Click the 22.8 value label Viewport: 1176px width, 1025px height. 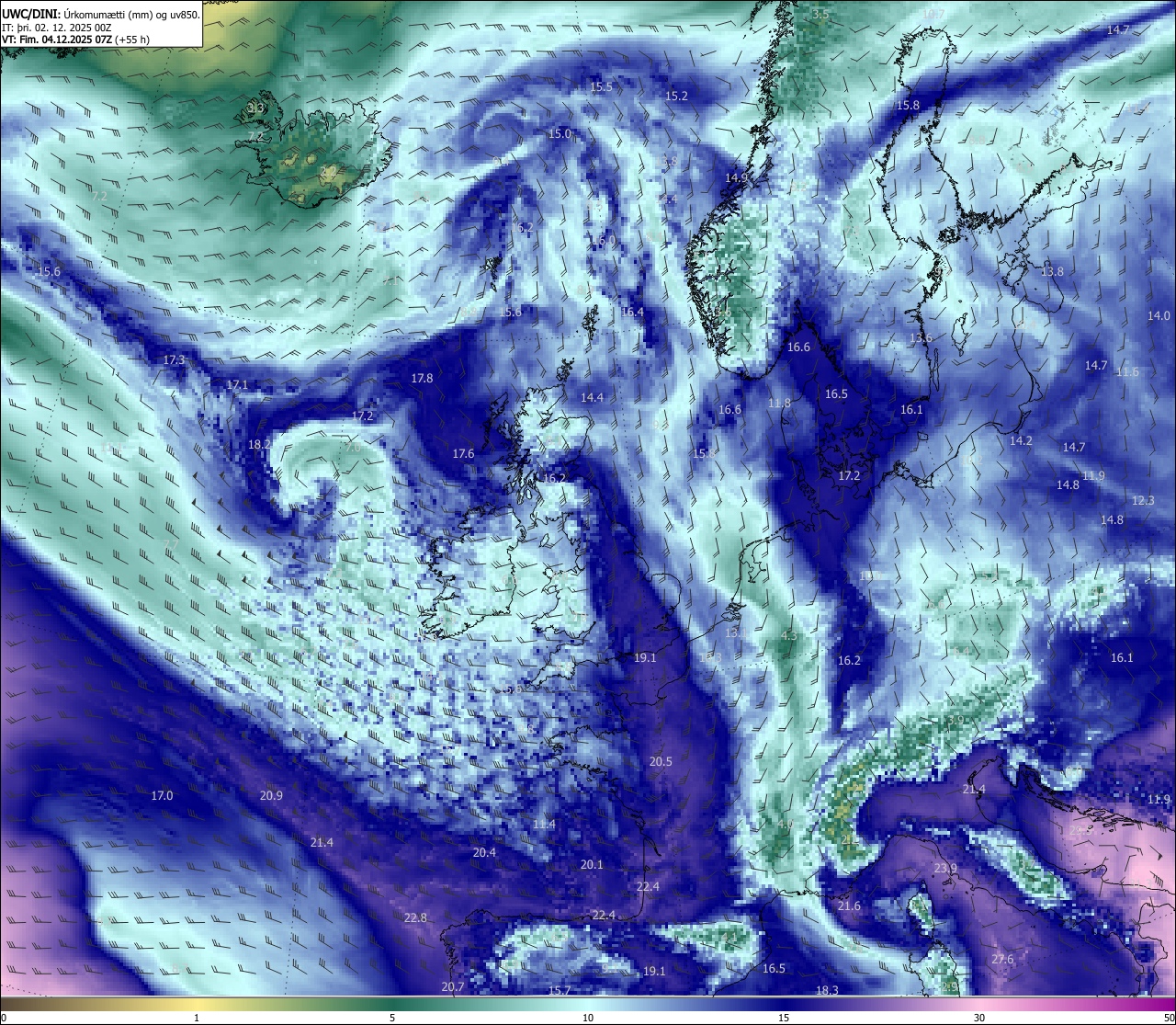click(x=415, y=917)
